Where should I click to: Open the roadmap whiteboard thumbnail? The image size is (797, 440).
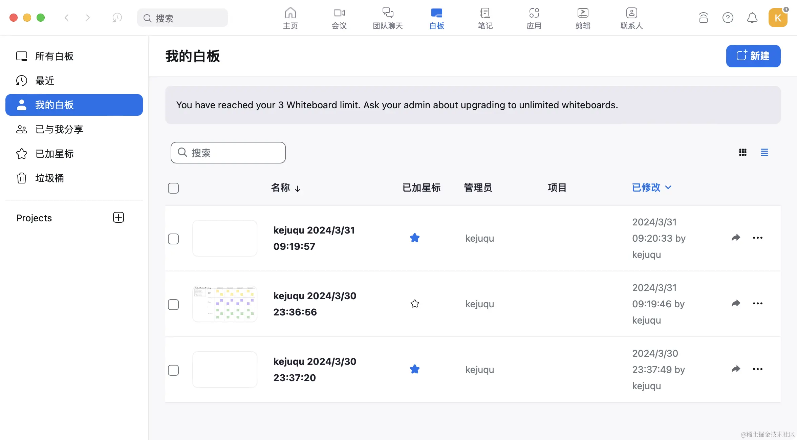pyautogui.click(x=225, y=304)
